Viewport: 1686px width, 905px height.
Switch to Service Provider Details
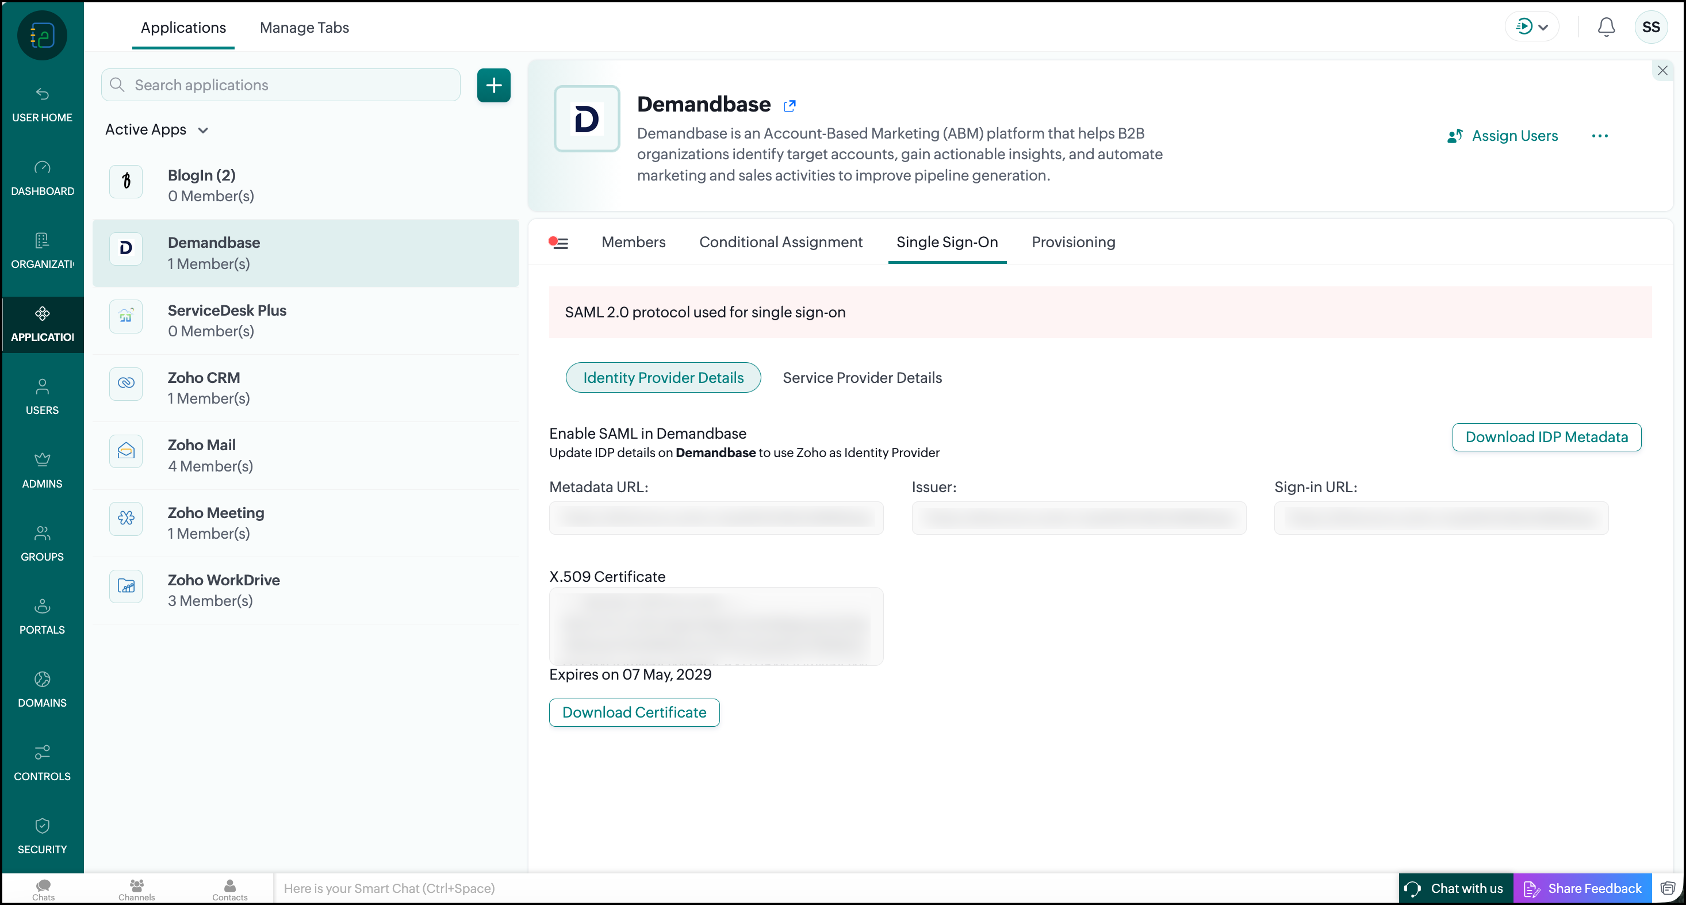[x=862, y=378]
